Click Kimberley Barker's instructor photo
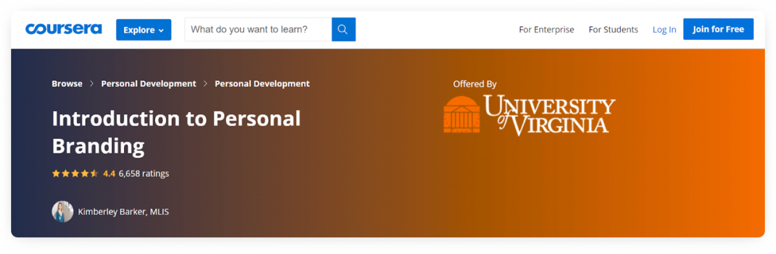Viewport: 776px width, 254px height. (63, 211)
